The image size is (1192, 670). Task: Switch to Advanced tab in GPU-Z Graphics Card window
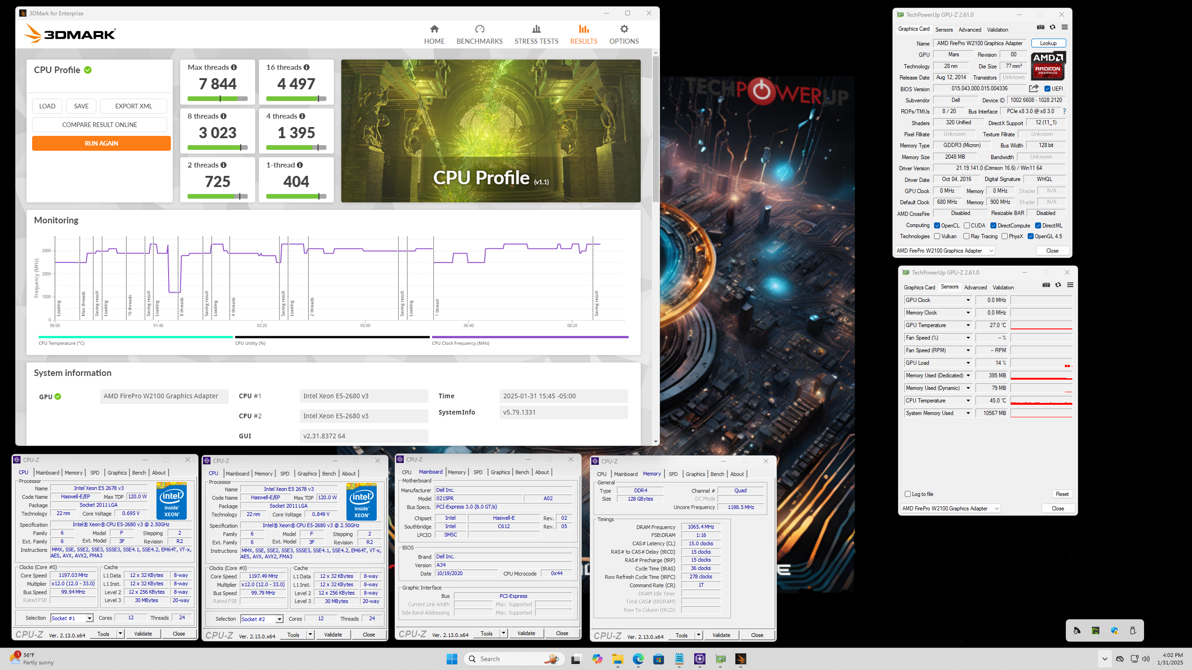click(969, 29)
